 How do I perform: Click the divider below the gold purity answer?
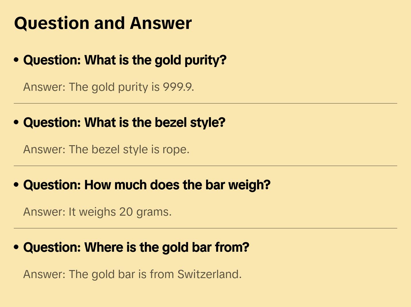click(x=205, y=103)
